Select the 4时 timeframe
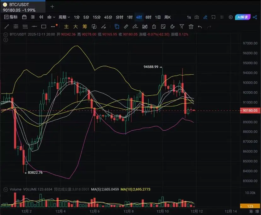Screen dimensions: 261x215 point(139,17)
